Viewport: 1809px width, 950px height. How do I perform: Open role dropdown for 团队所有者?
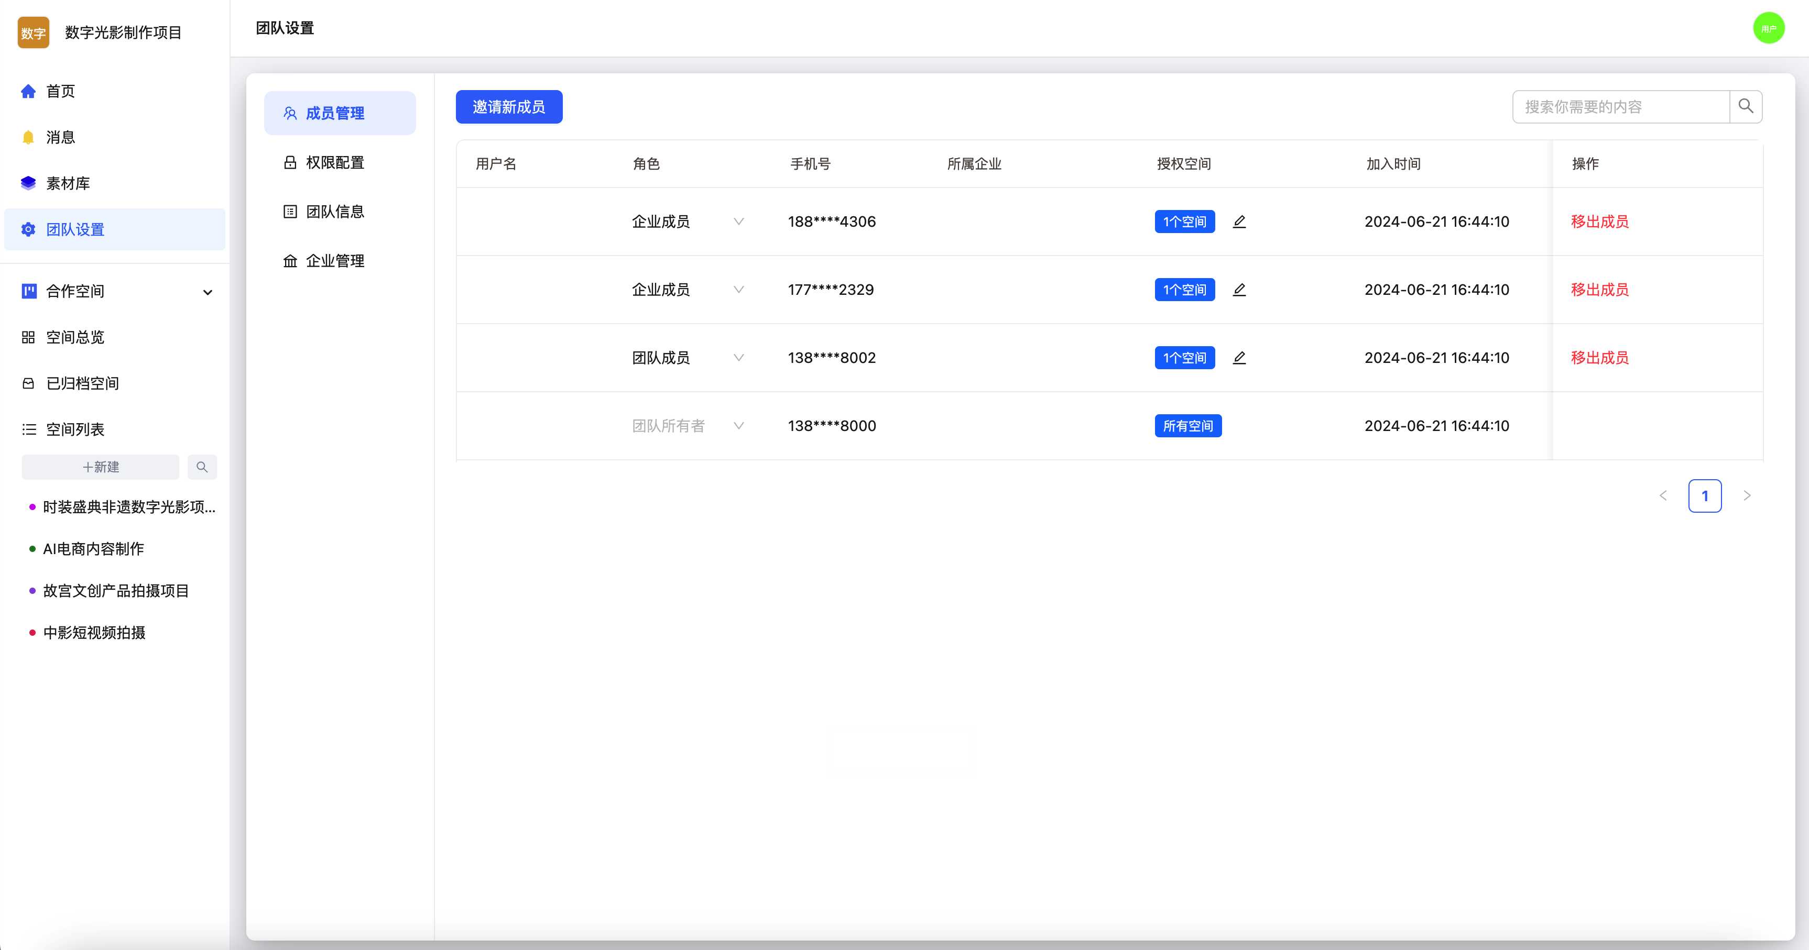738,426
